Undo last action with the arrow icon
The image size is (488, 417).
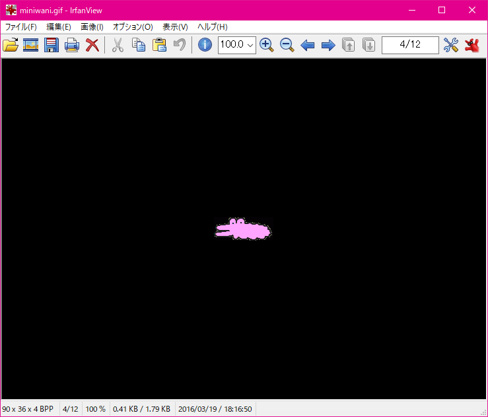[180, 45]
